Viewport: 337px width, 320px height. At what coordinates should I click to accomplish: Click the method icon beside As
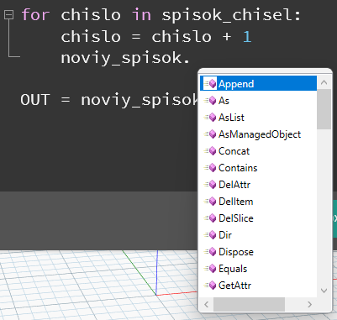[210, 101]
